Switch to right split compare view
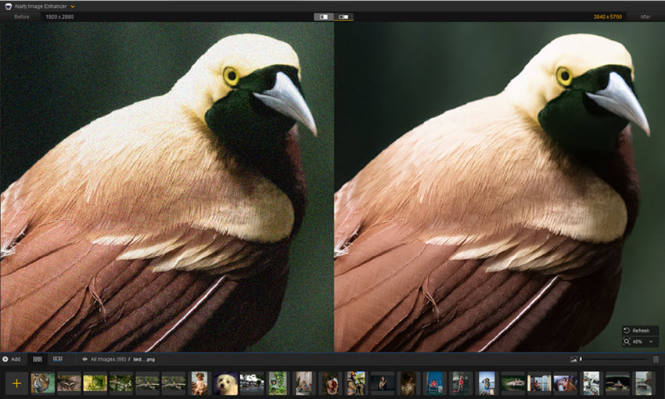Viewport: 665px width, 399px height. pos(343,16)
